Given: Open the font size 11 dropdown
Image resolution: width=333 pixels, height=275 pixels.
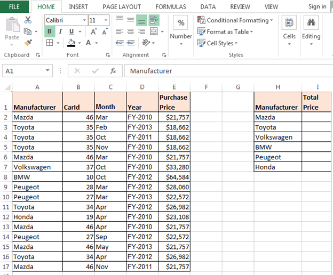Looking at the screenshot, I should 106,20.
